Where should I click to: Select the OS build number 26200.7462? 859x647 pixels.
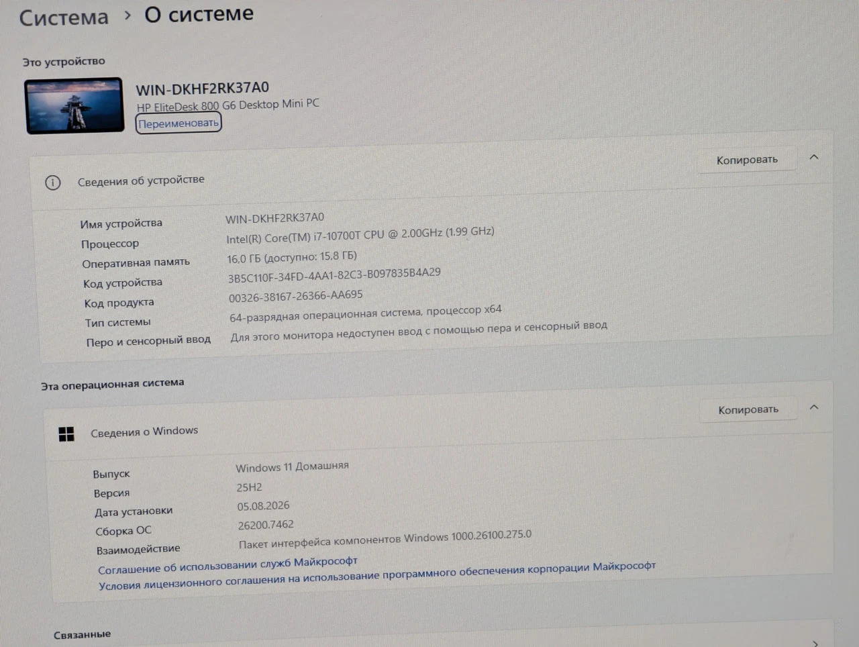pos(266,525)
